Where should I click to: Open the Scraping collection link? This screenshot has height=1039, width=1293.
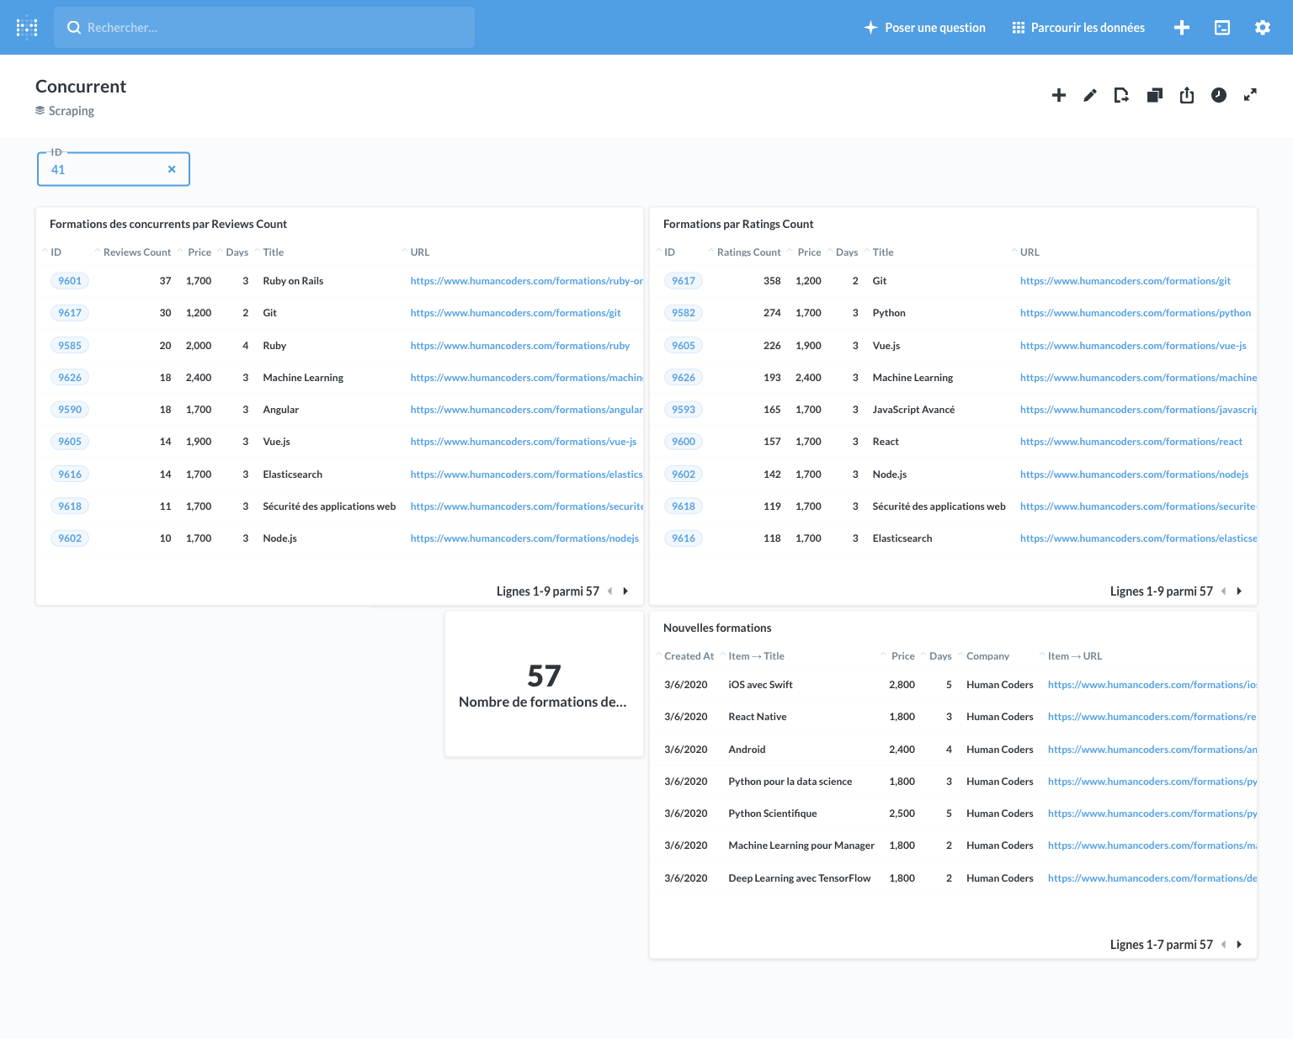pos(71,111)
